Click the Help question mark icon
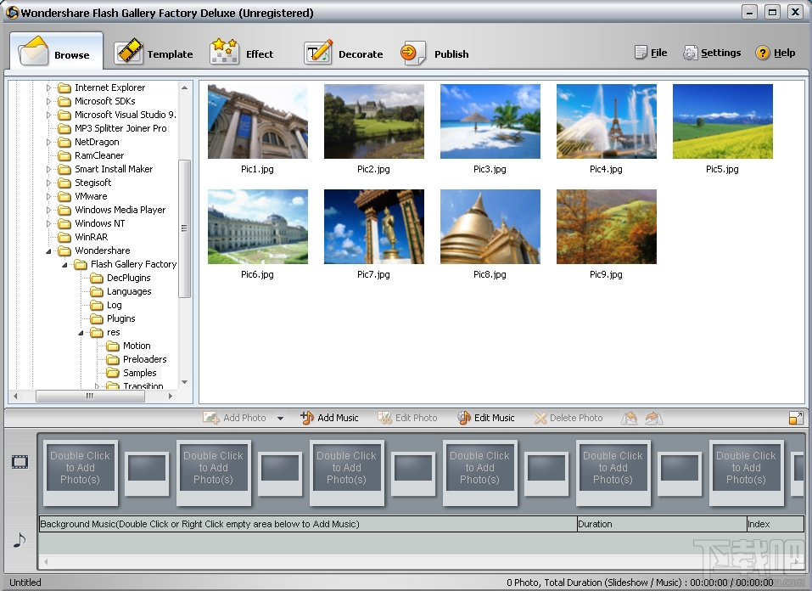812x591 pixels. click(x=762, y=53)
